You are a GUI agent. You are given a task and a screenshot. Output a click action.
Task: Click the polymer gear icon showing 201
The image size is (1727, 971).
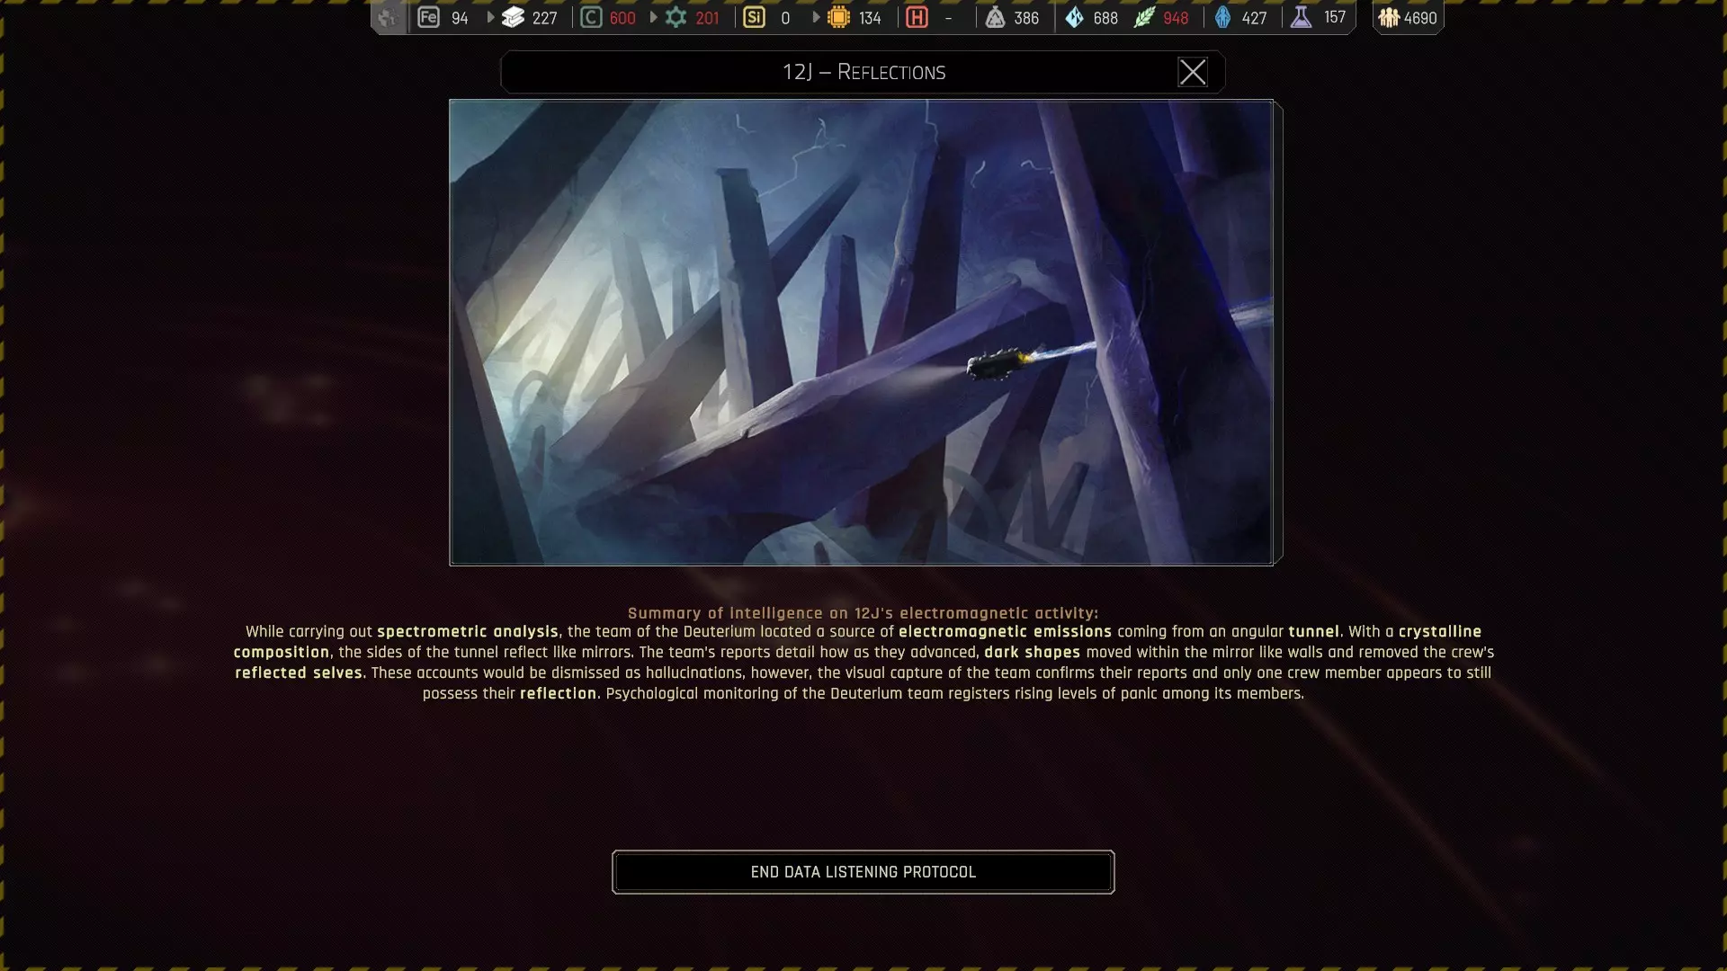(x=676, y=17)
